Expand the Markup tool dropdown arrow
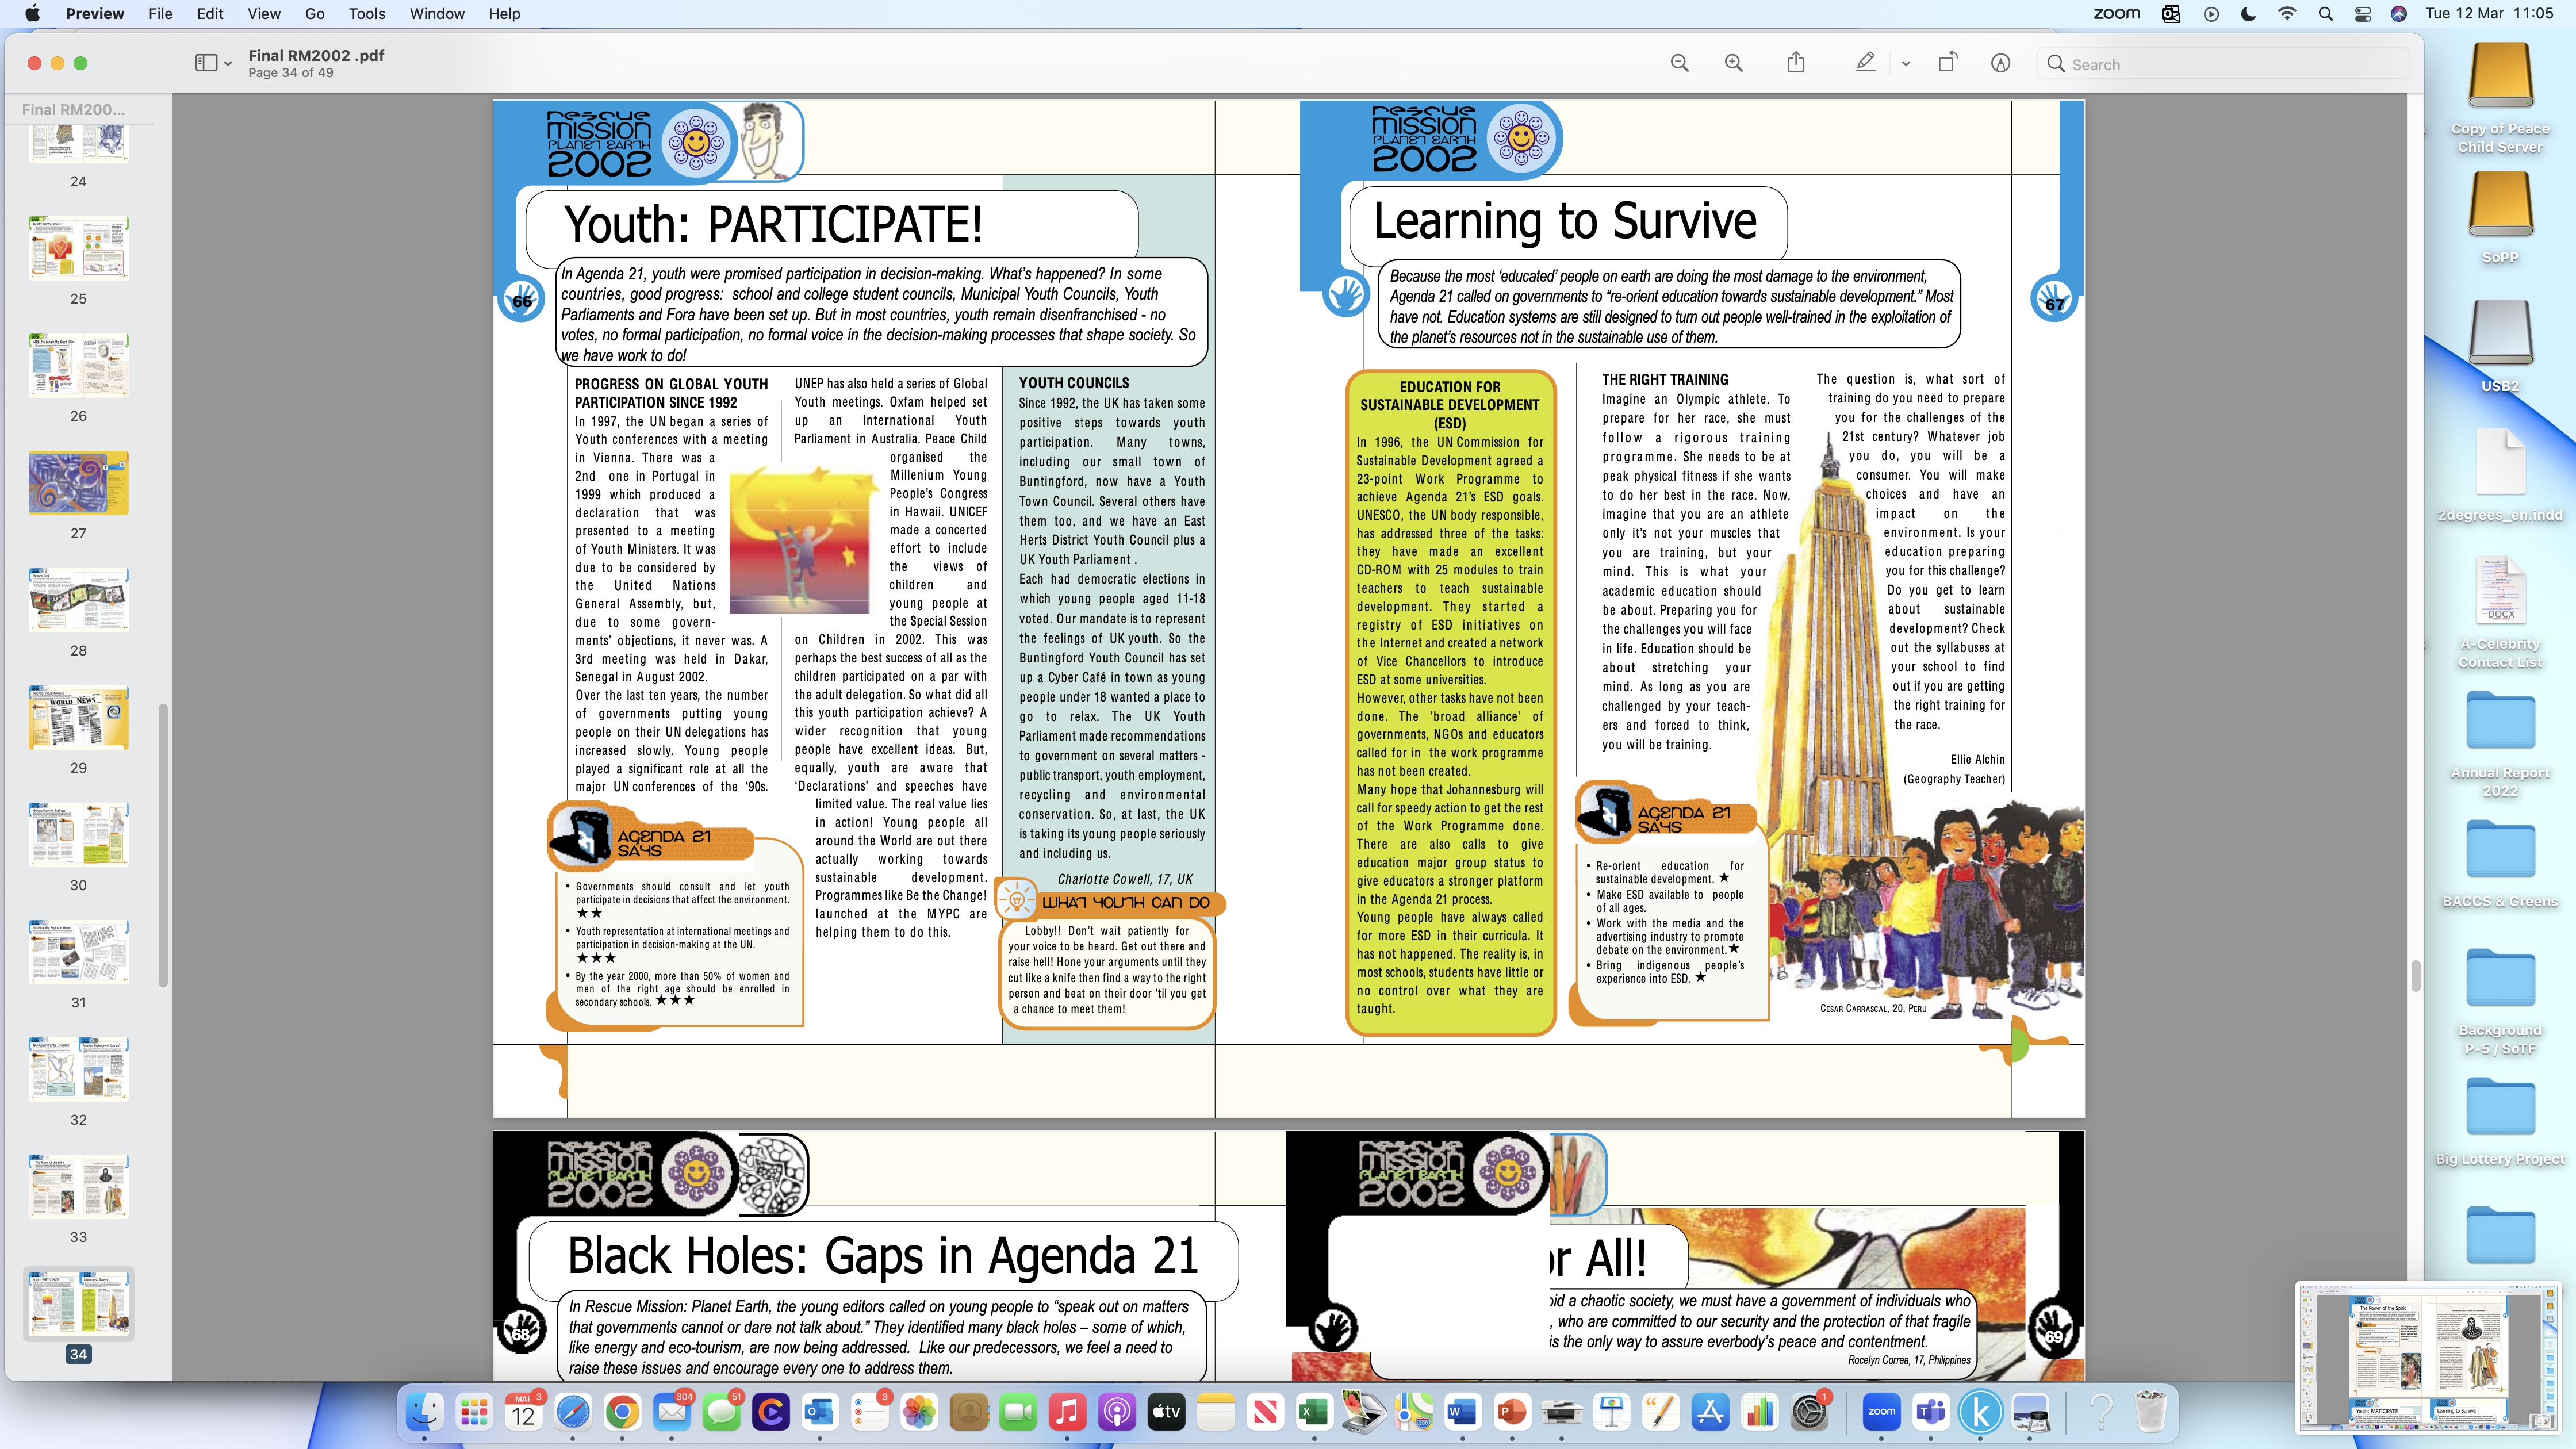2576x1449 pixels. 1906,64
